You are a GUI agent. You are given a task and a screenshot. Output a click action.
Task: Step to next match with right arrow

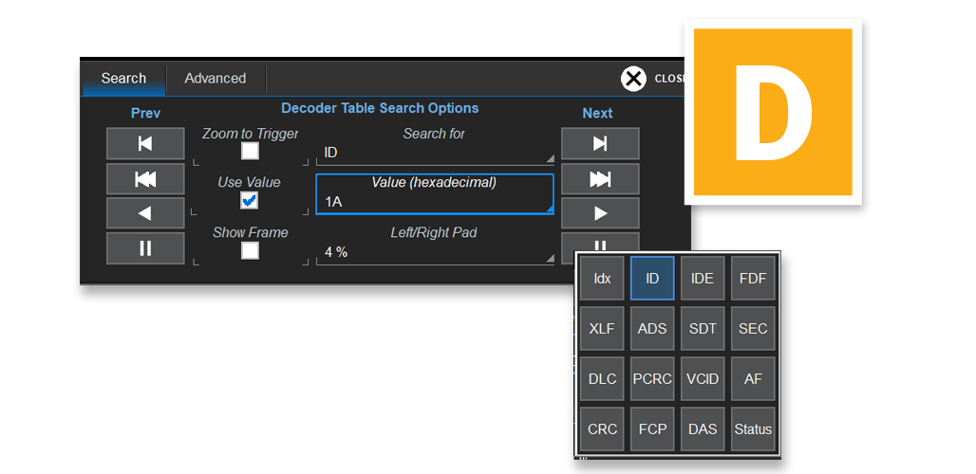click(x=600, y=213)
